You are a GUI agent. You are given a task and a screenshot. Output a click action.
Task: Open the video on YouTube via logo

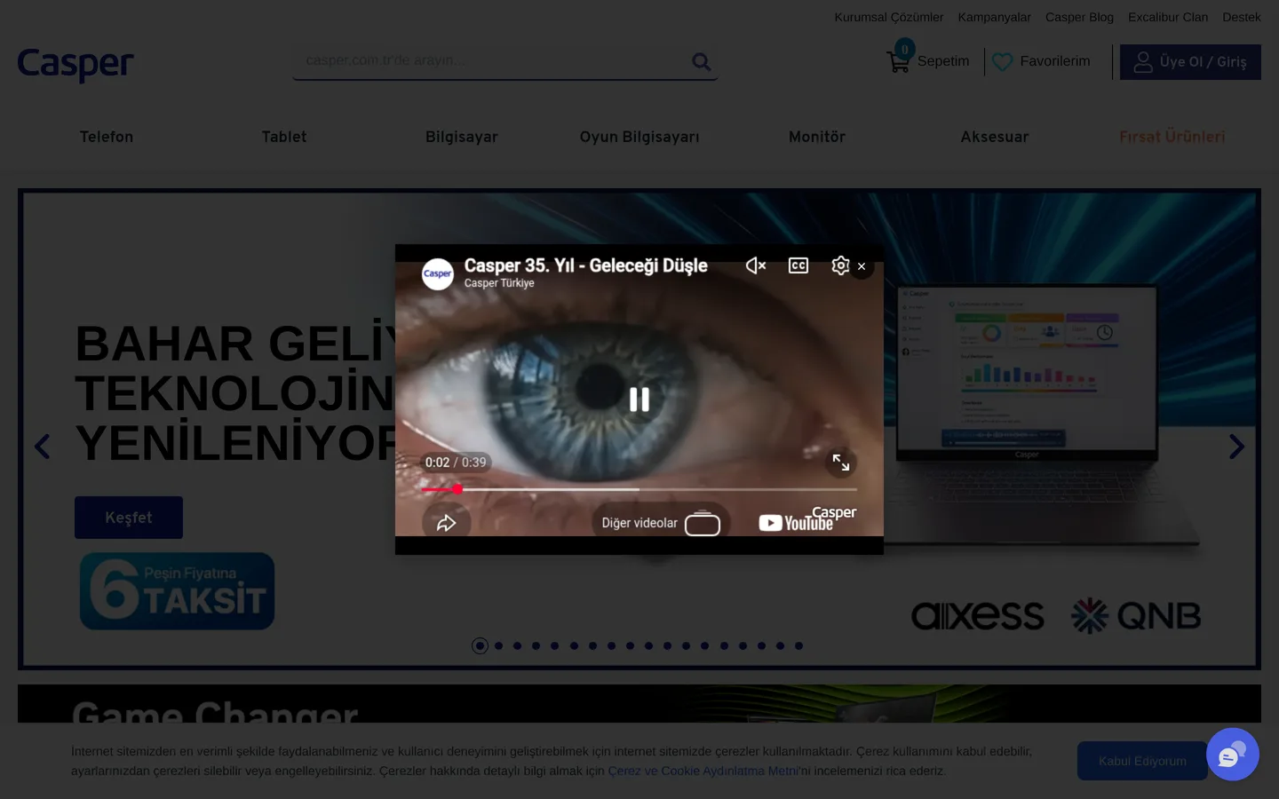coord(796,523)
